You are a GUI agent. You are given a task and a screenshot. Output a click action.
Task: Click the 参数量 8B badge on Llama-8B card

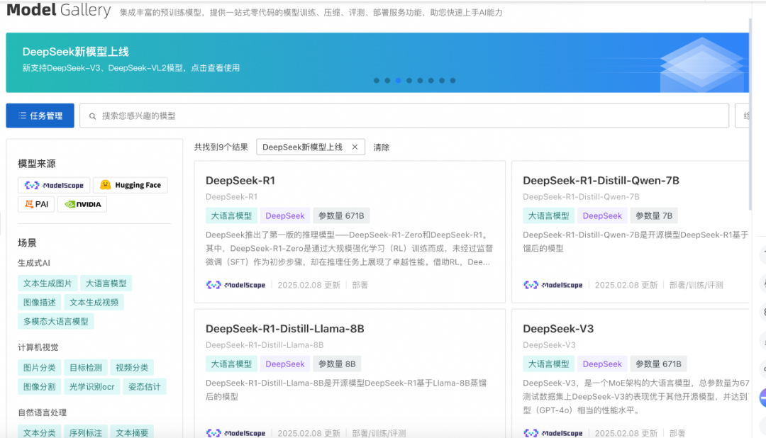pos(337,364)
